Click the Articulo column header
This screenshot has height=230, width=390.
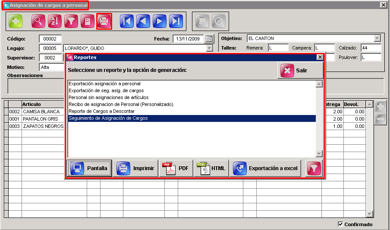point(43,104)
